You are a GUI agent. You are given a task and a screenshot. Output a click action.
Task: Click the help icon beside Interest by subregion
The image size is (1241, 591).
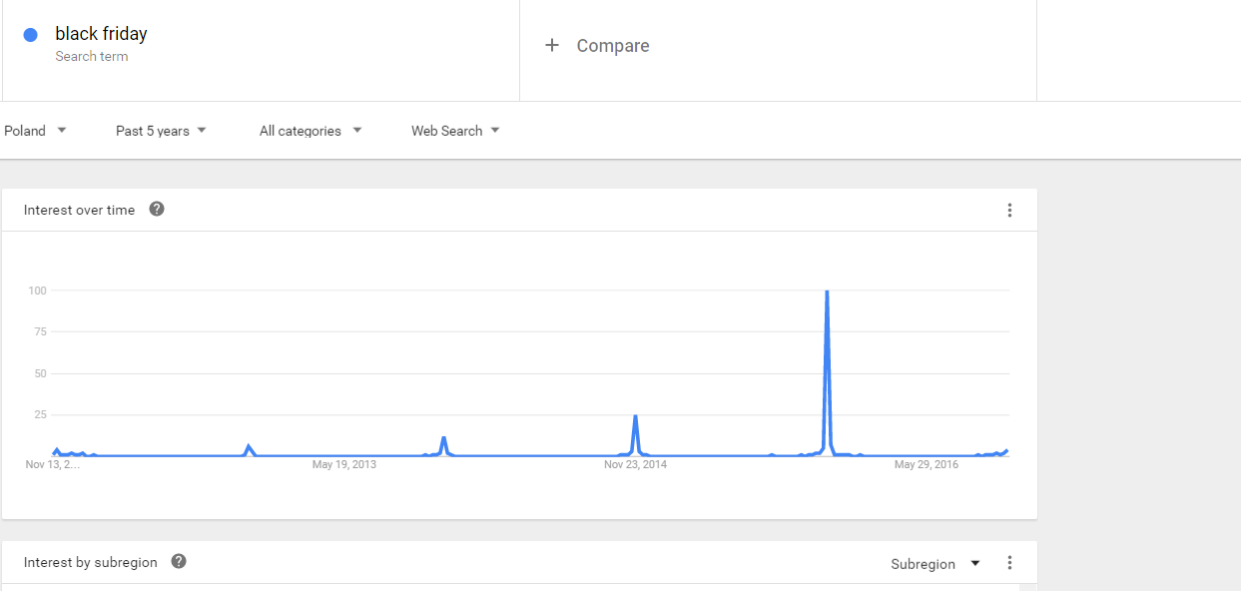tap(179, 562)
